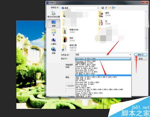Choose 多图片格式 (*.MPO) format

click(103, 97)
